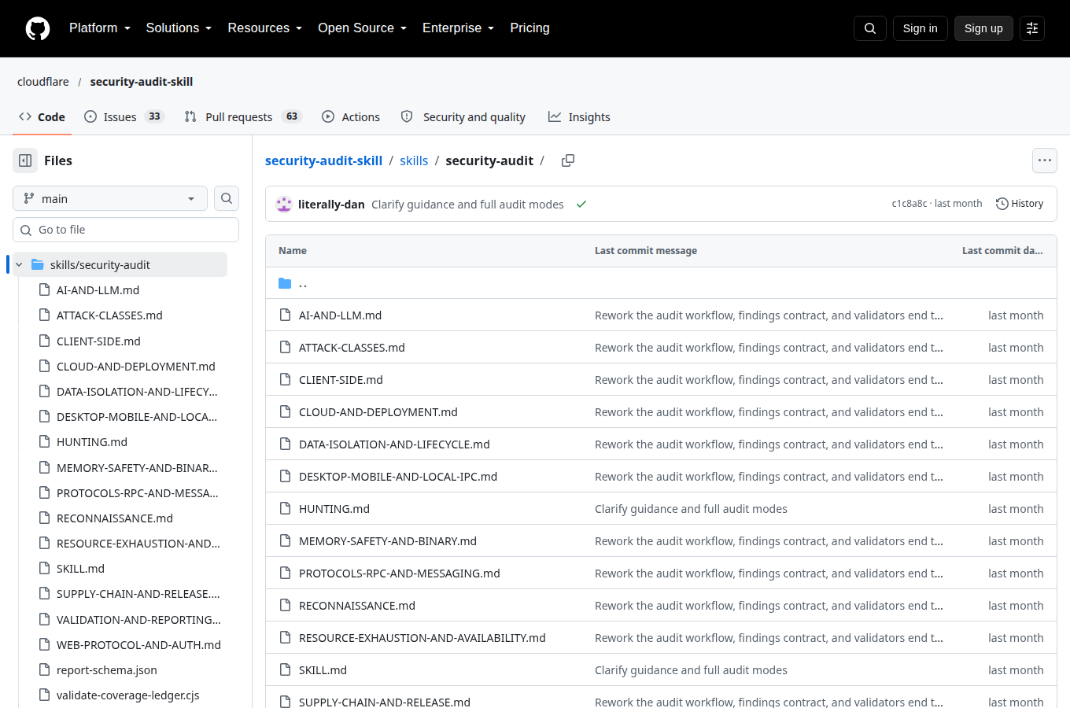1070x708 pixels.
Task: Open the appearance settings icon in header
Action: [1032, 28]
